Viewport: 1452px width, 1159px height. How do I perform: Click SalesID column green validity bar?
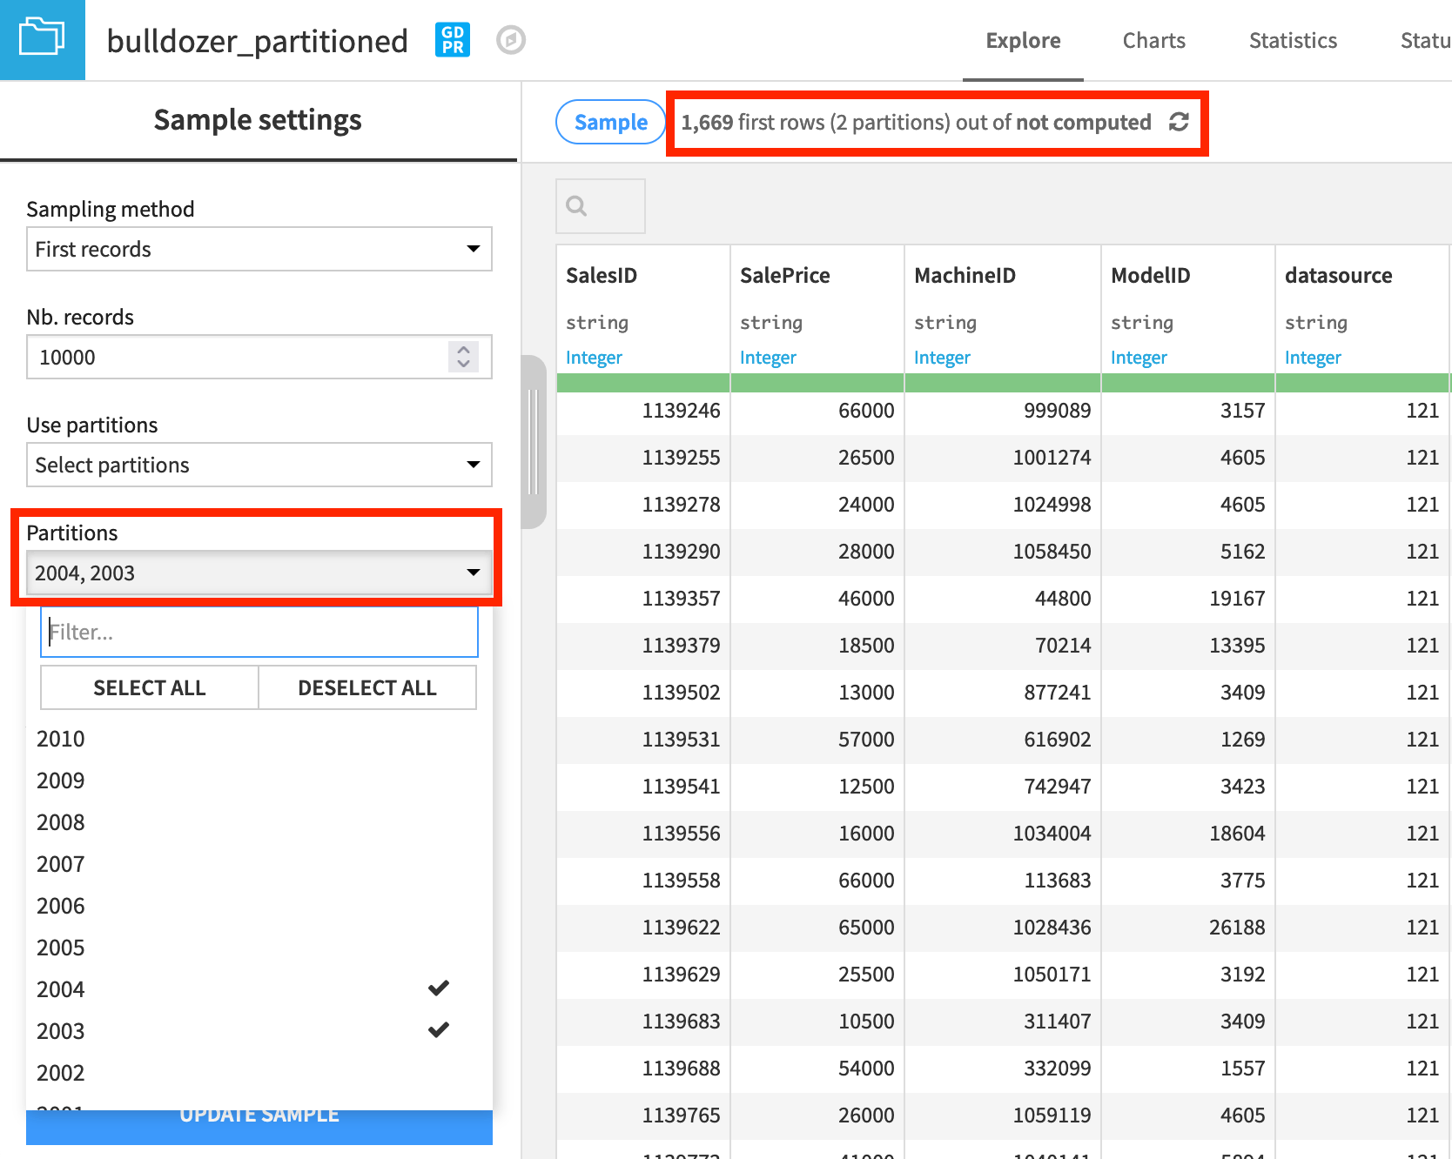click(643, 383)
